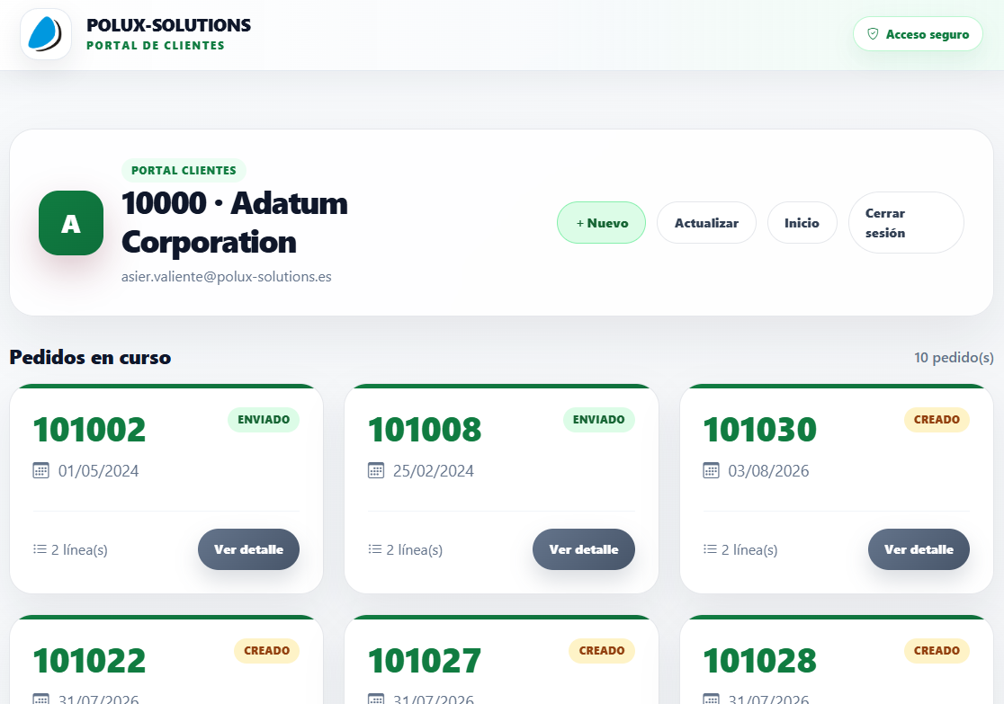Click the Pedidos en curso heading
Image resolution: width=1004 pixels, height=704 pixels.
(90, 357)
